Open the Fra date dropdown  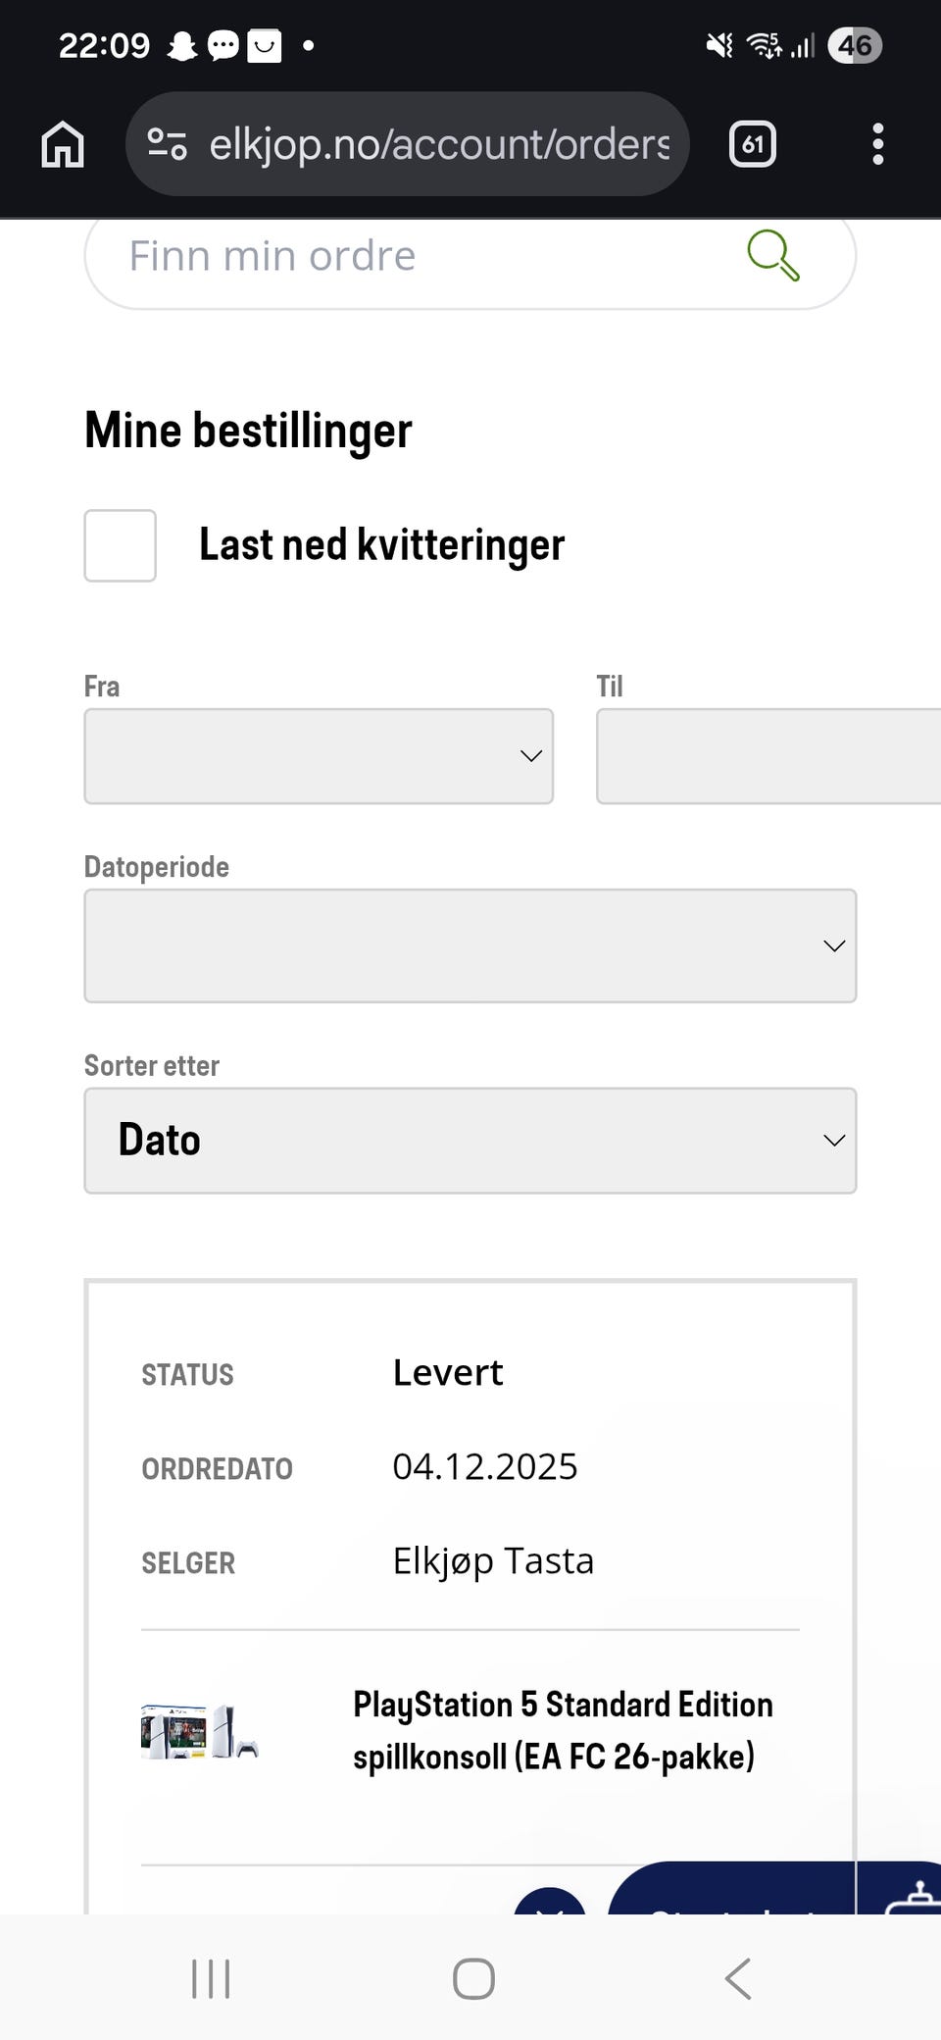pos(319,756)
